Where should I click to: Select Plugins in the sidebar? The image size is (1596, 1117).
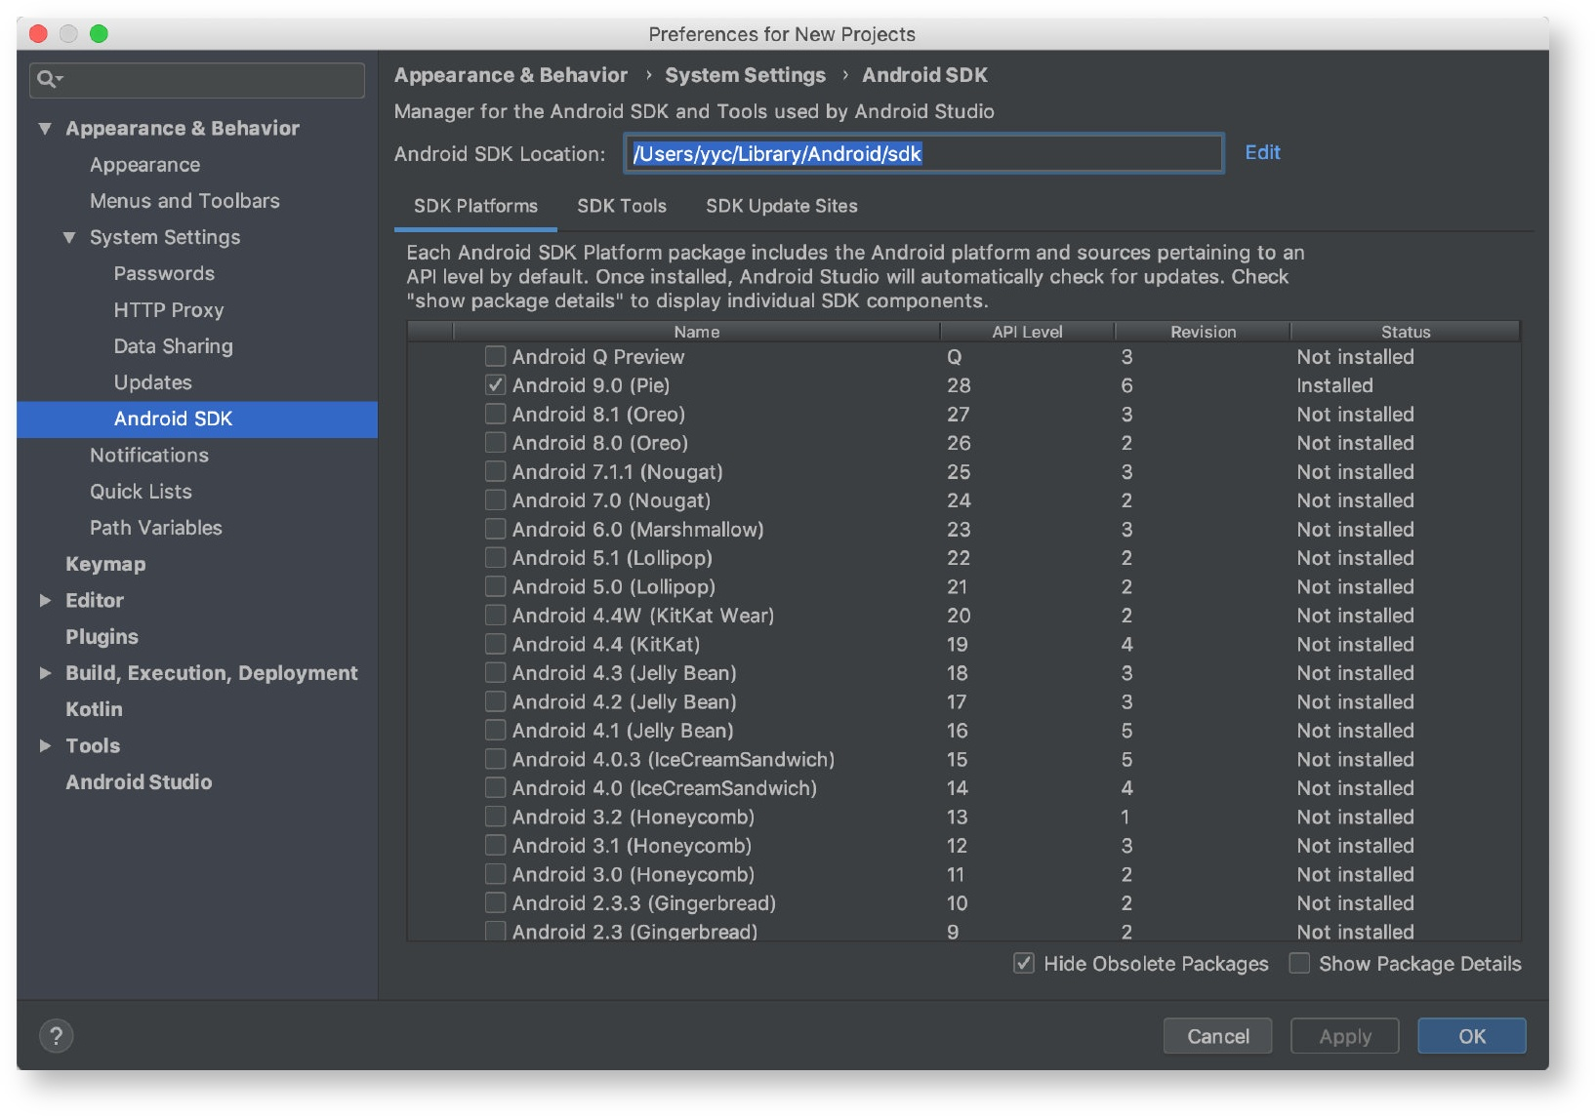[102, 637]
